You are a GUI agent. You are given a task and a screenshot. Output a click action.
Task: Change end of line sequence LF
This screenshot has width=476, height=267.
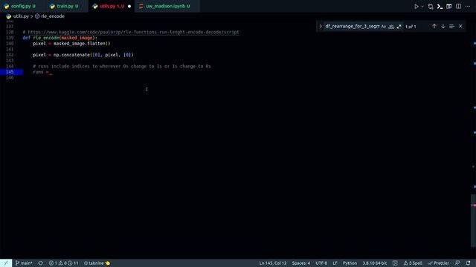tap(335, 263)
